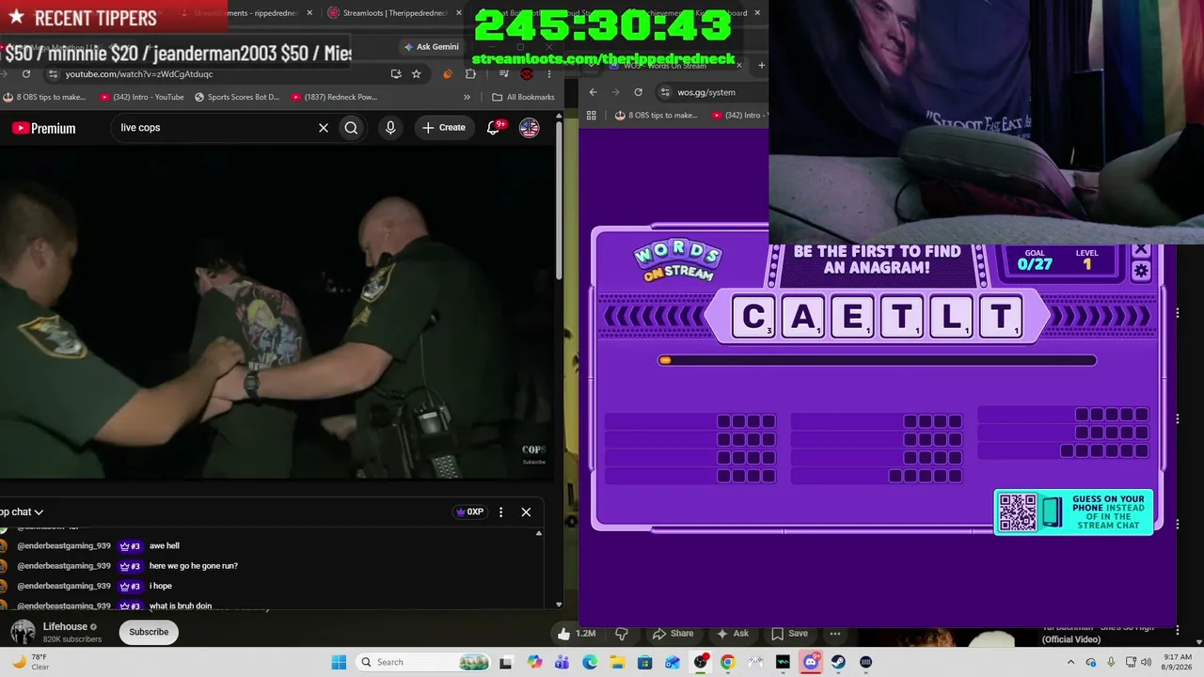Open '8 OBS tips to make...' bookmark in YouTube window
Screen dimensions: 1204x677
pos(44,97)
